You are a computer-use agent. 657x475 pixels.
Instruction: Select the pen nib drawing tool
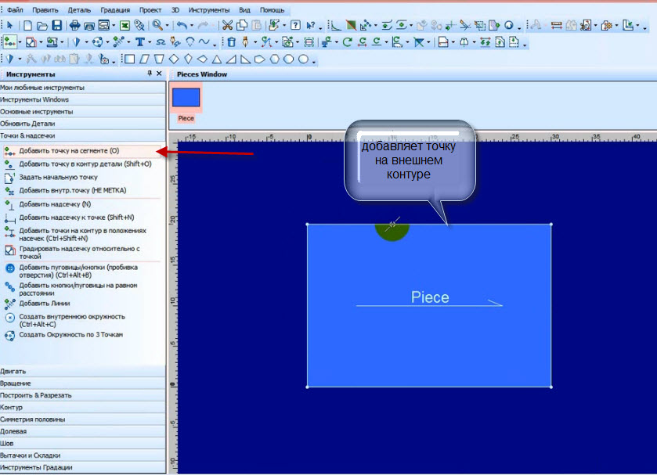pyautogui.click(x=246, y=42)
